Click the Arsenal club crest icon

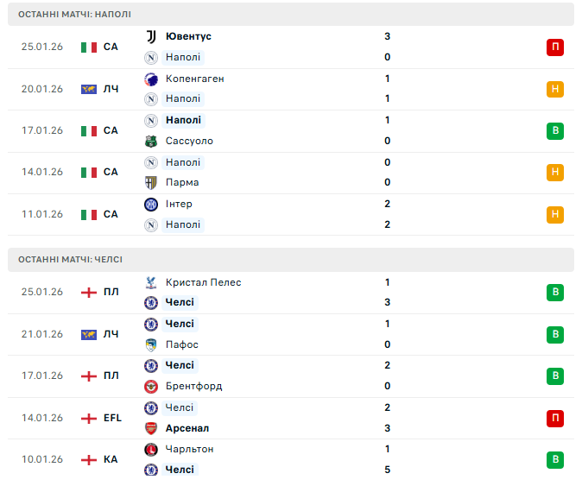[x=151, y=428]
